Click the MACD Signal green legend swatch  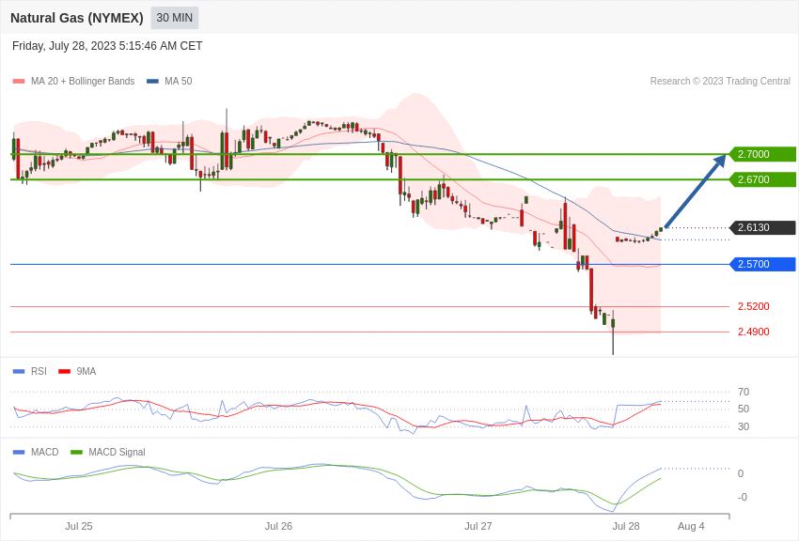click(x=76, y=452)
